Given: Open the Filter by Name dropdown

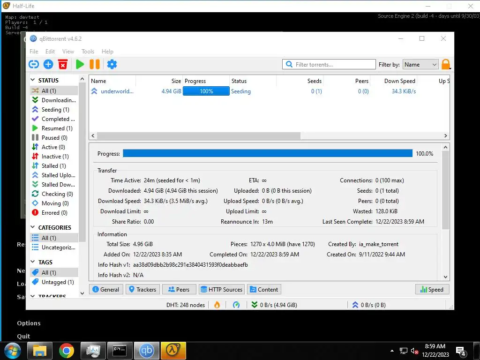Looking at the screenshot, I should pos(420,65).
